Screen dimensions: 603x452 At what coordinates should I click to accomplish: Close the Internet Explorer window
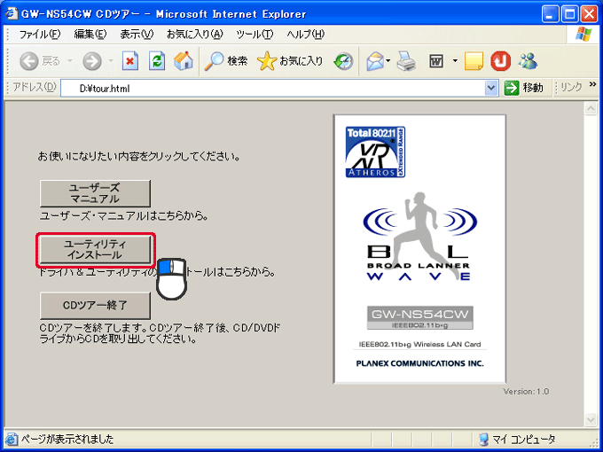tap(589, 14)
